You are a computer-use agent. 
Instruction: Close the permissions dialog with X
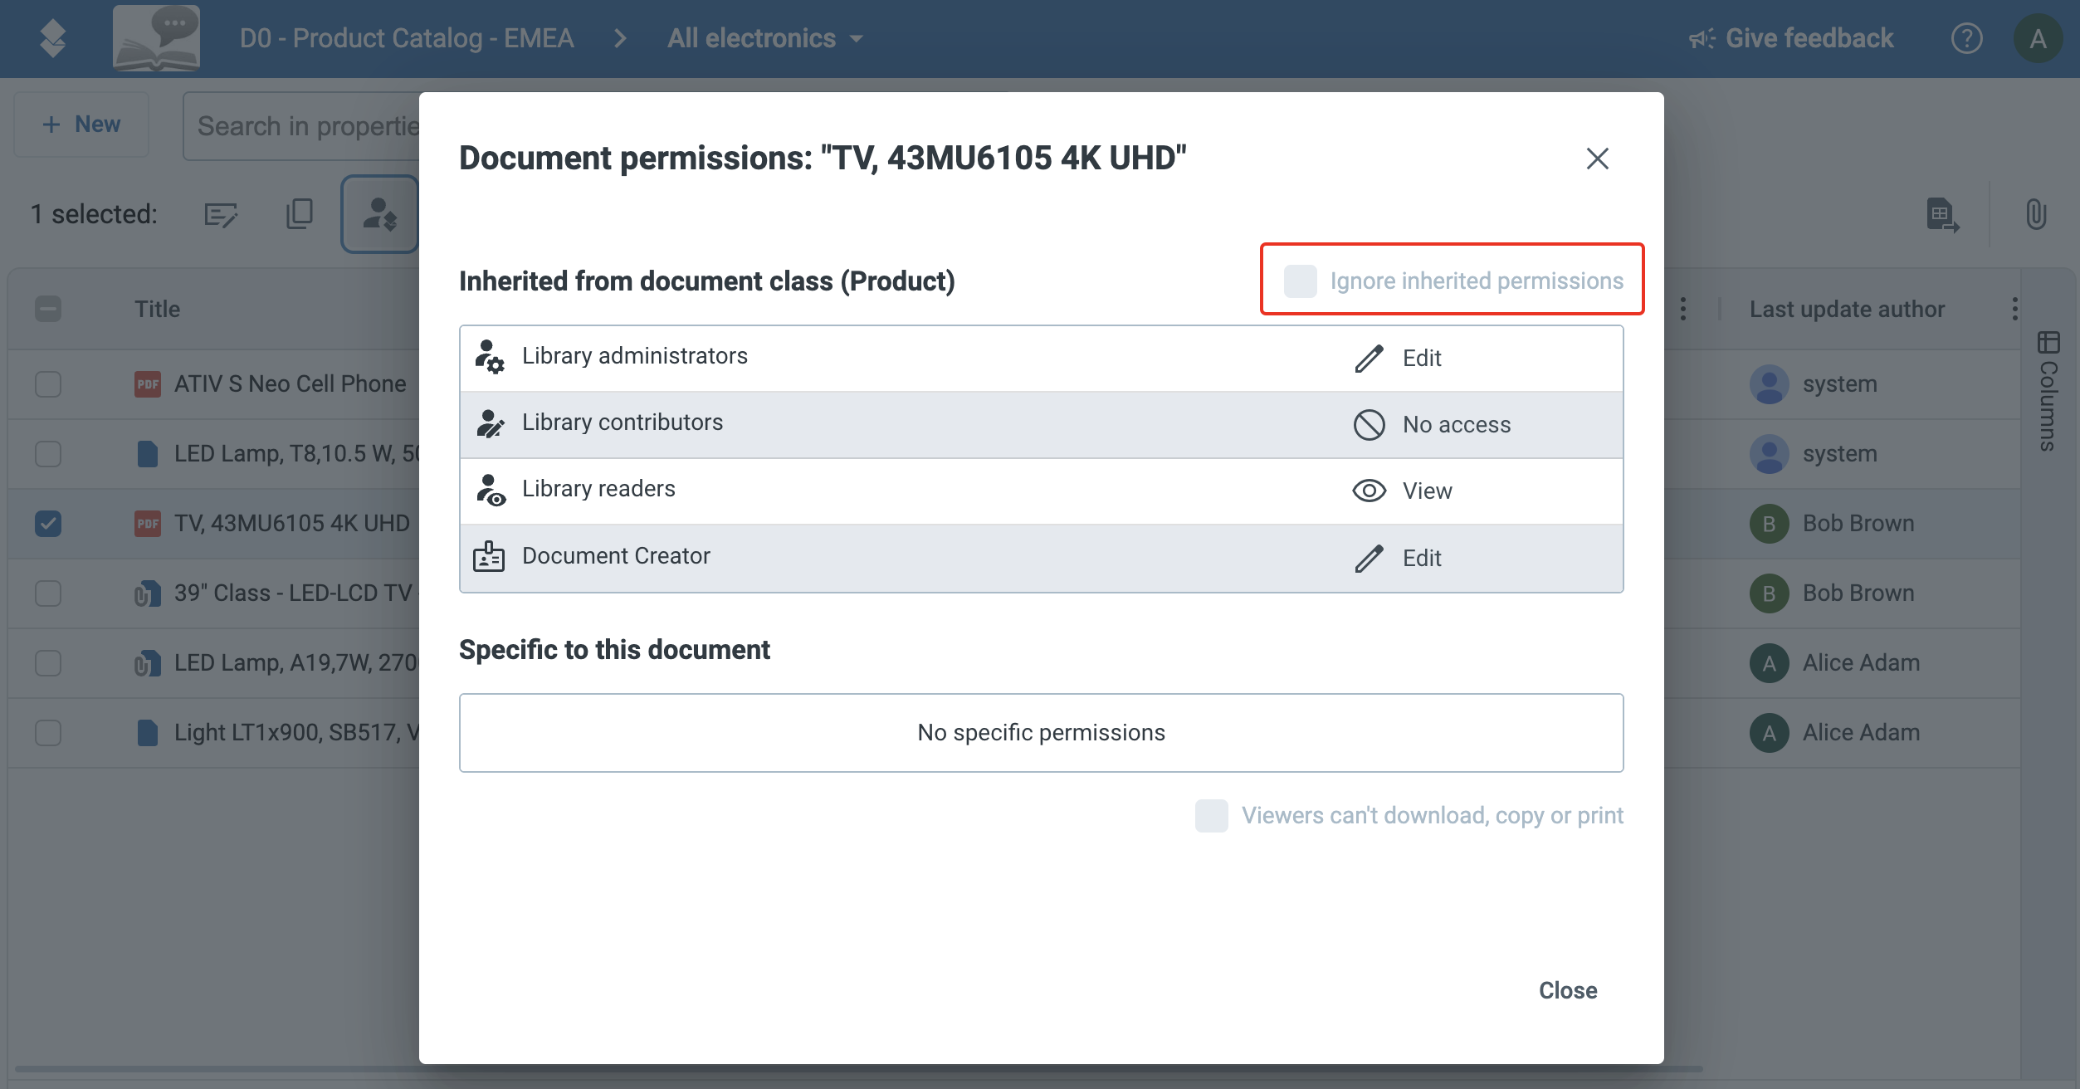point(1597,159)
